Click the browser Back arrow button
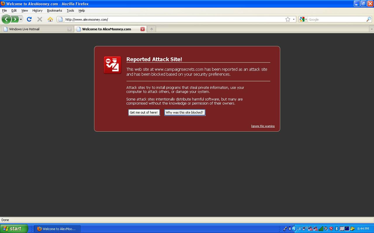Viewport: 374px width, 233px height. (6, 19)
